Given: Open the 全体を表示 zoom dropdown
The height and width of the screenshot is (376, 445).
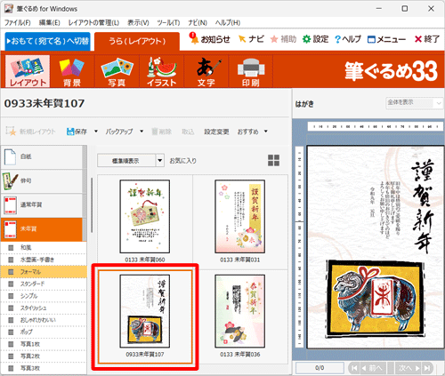Looking at the screenshot, I should click(x=414, y=103).
